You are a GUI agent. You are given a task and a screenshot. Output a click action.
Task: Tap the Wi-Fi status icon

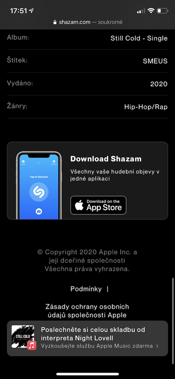point(151,11)
